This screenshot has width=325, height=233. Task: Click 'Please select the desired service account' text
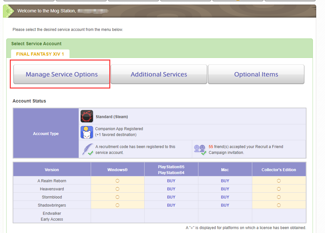coord(68,30)
